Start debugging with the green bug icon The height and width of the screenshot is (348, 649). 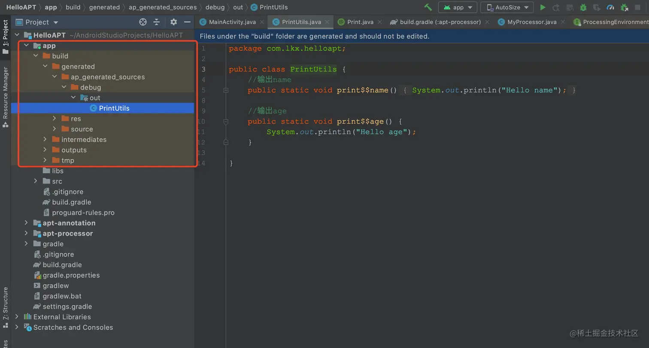(x=583, y=7)
